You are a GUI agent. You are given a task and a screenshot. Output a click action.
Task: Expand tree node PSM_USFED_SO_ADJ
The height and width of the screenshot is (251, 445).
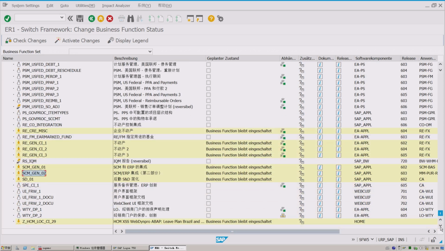click(13, 107)
